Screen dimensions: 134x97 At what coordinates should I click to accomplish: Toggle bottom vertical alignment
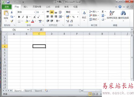[x=56, y=12]
